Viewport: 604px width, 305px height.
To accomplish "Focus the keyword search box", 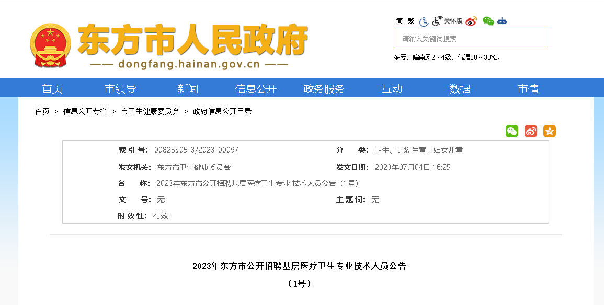I will click(x=471, y=39).
